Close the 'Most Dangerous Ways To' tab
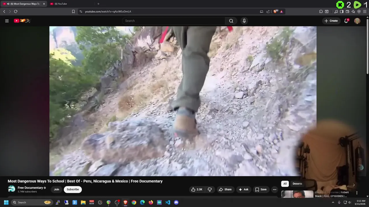The image size is (369, 207). click(x=44, y=4)
